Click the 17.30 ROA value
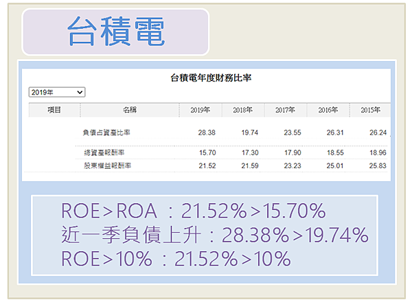This screenshot has height=302, width=412. [x=250, y=152]
